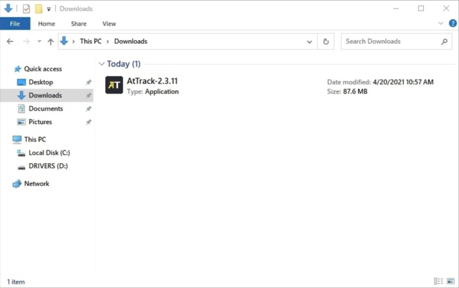Collapse the Today group header
459x288 pixels.
(x=101, y=64)
